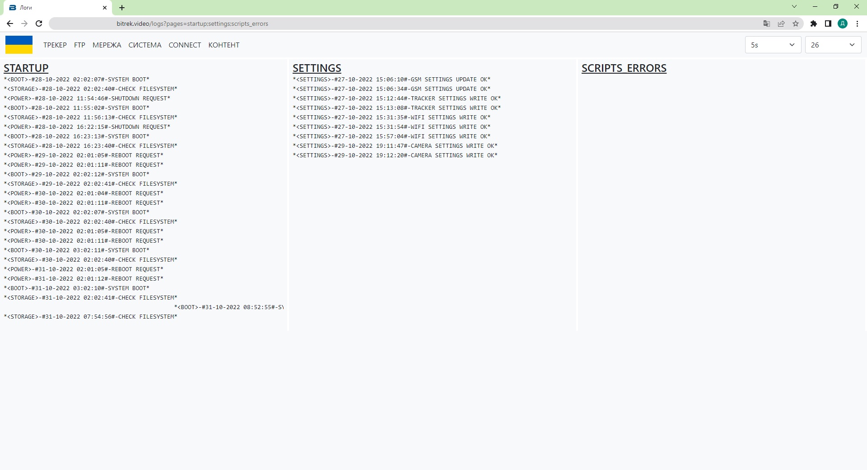Click the Ukrainian flag logo

pyautogui.click(x=19, y=45)
